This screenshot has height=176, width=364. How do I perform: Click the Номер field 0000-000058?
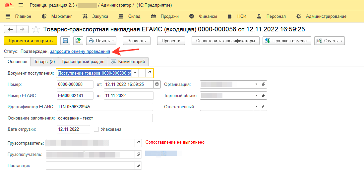click(x=75, y=85)
